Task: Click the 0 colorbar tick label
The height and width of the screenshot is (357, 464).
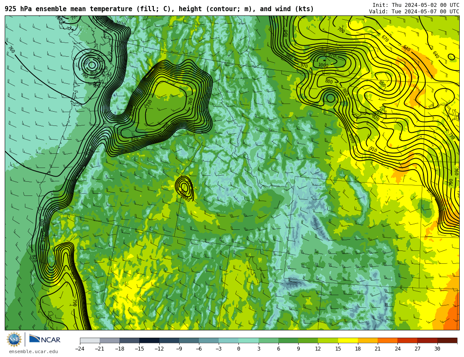Action: 239,349
